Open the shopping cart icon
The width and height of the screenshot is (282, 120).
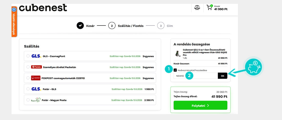209,8
